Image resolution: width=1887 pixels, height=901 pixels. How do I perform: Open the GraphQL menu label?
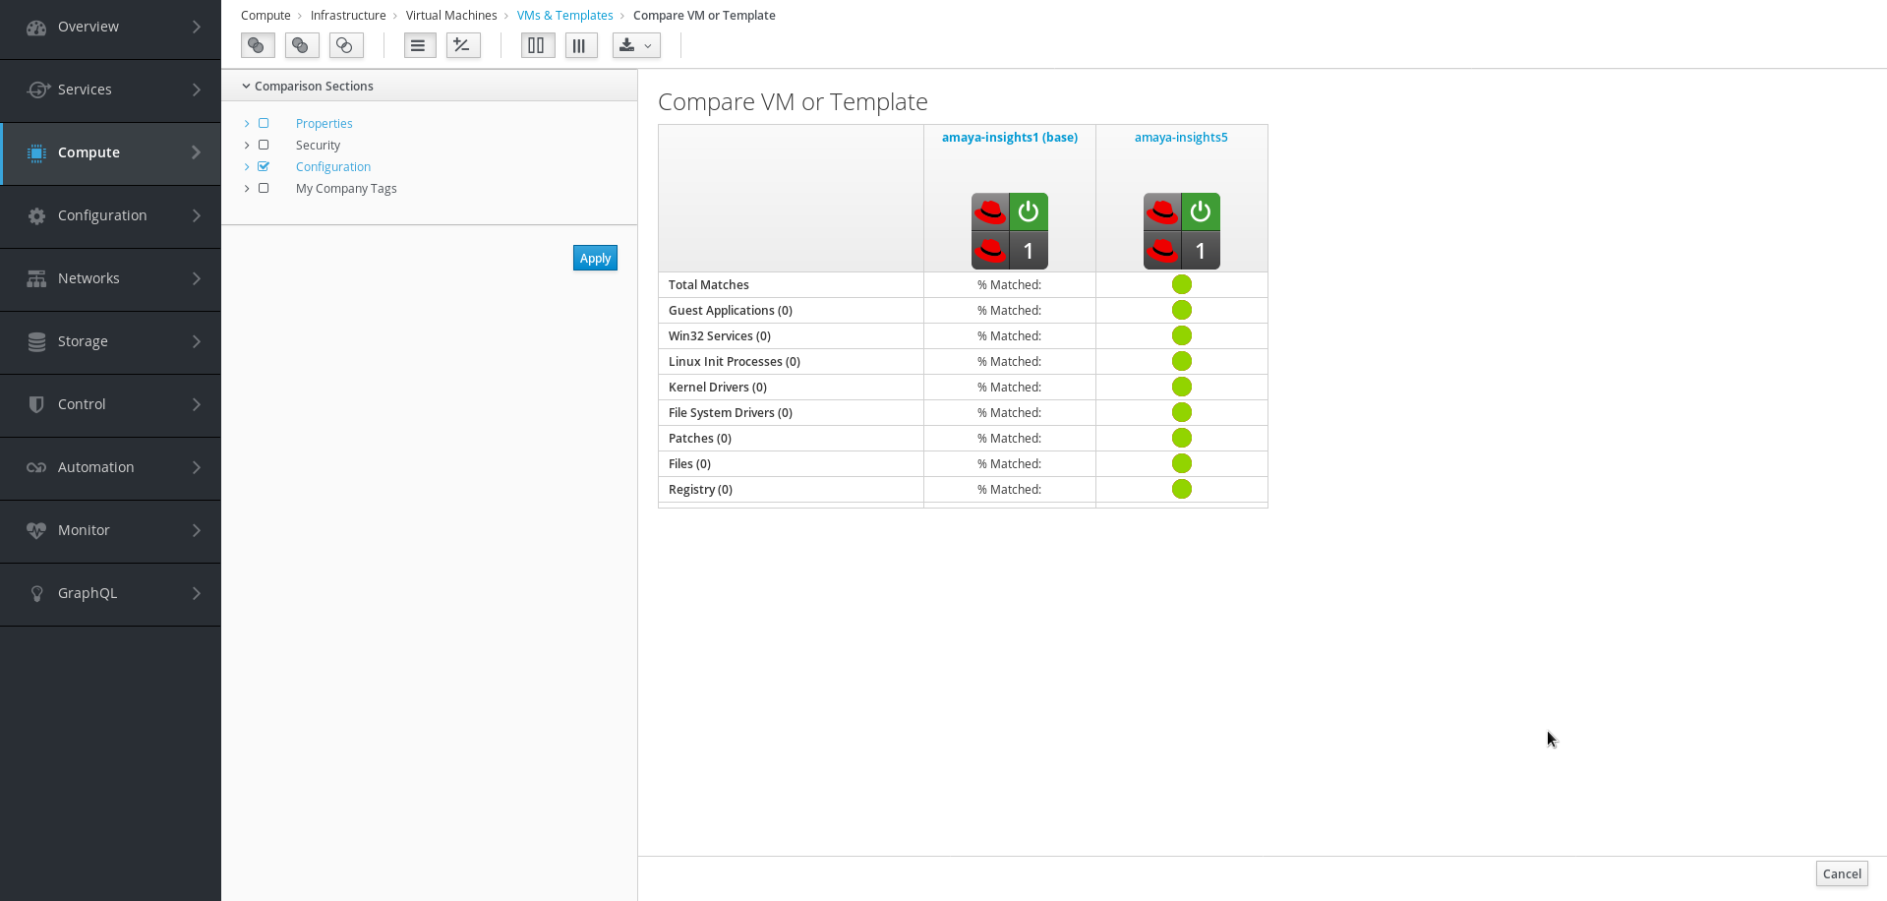88,593
